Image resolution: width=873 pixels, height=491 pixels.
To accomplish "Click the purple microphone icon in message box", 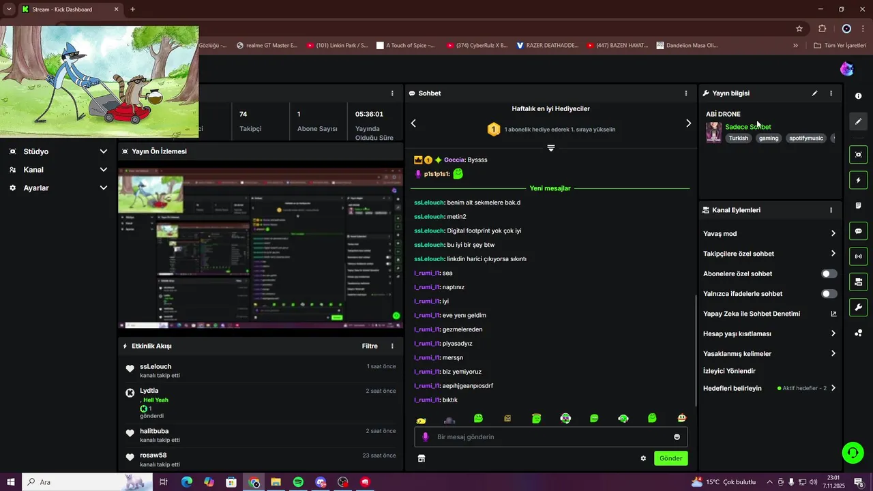I will 426,437.
